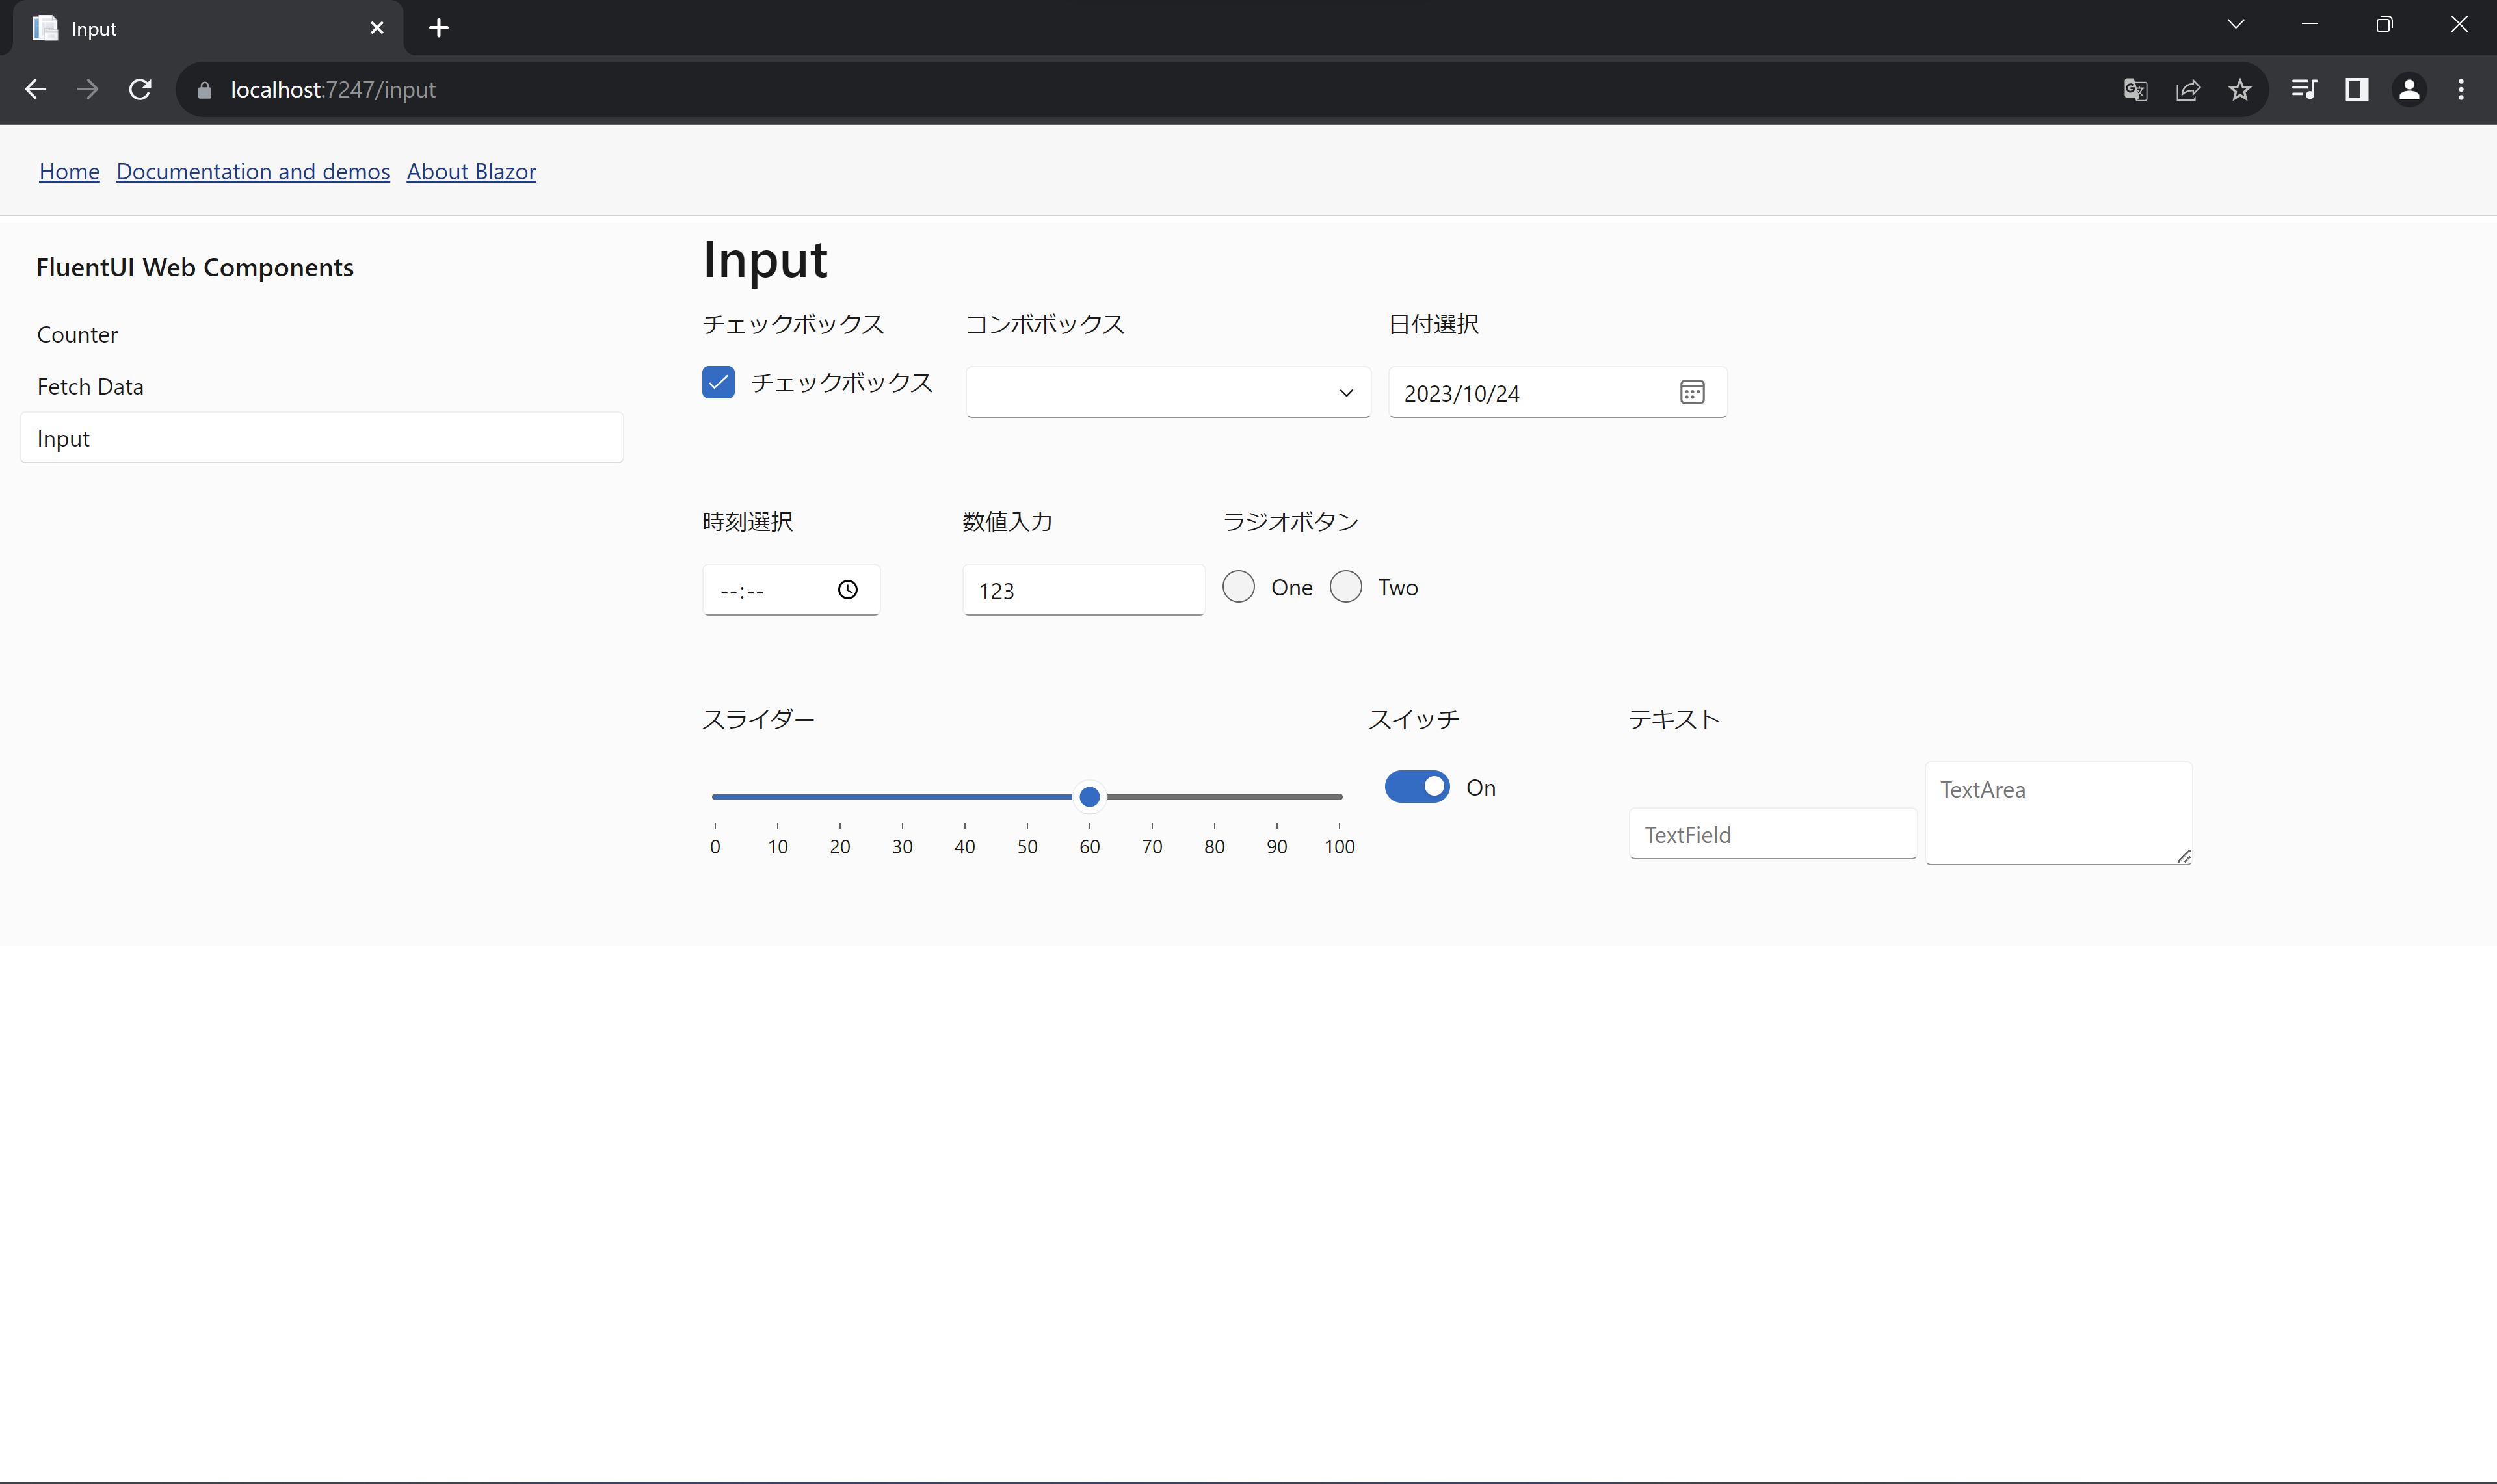Click the 日付選択 label
Image resolution: width=2497 pixels, height=1484 pixels.
tap(1434, 324)
